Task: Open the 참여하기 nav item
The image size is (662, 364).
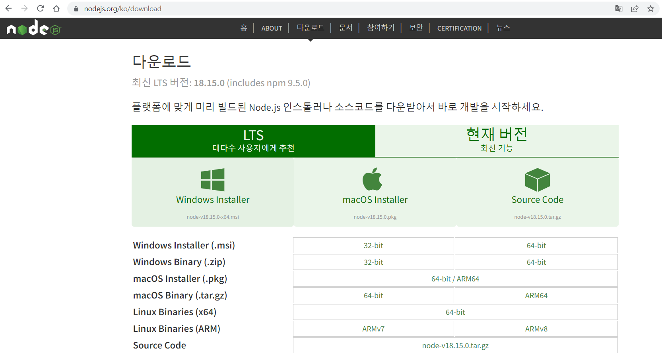Action: [x=381, y=28]
